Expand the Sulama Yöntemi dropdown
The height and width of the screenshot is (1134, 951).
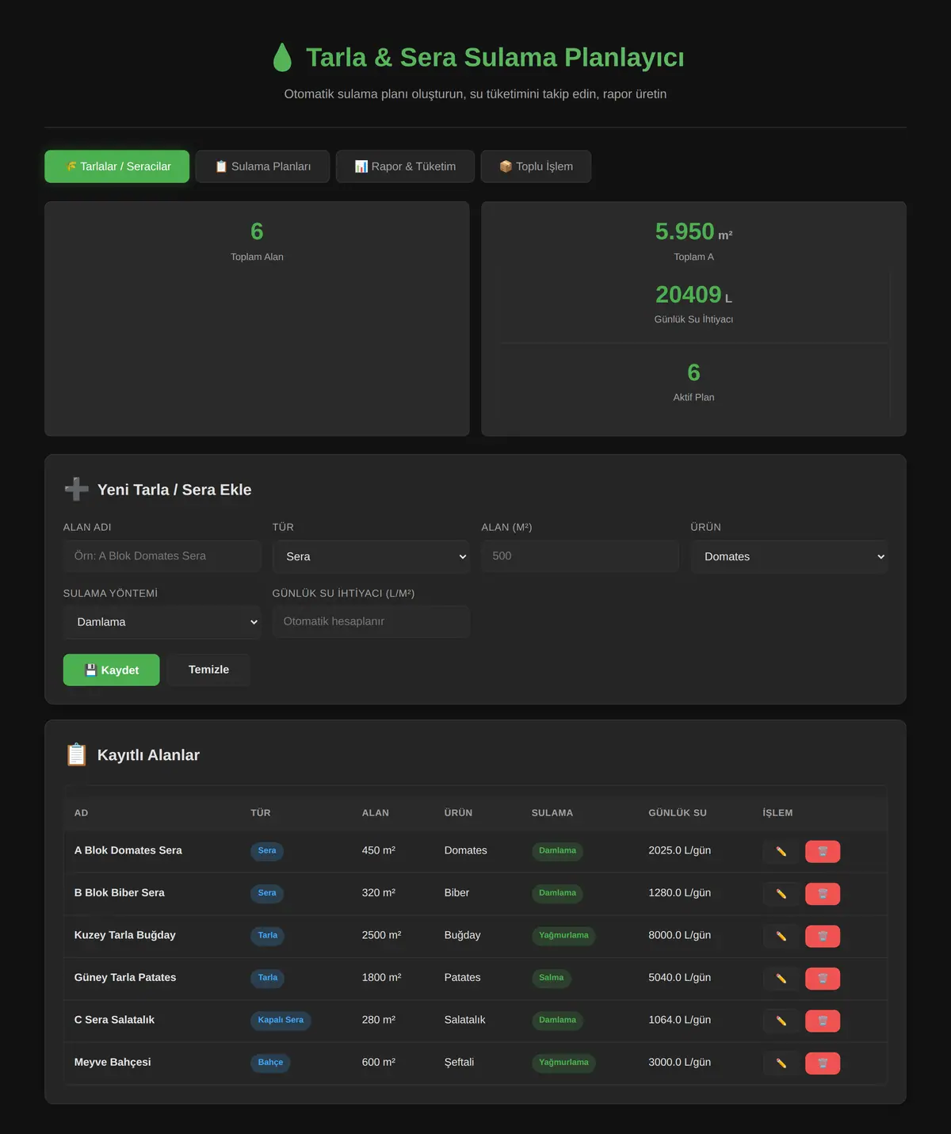(x=162, y=622)
